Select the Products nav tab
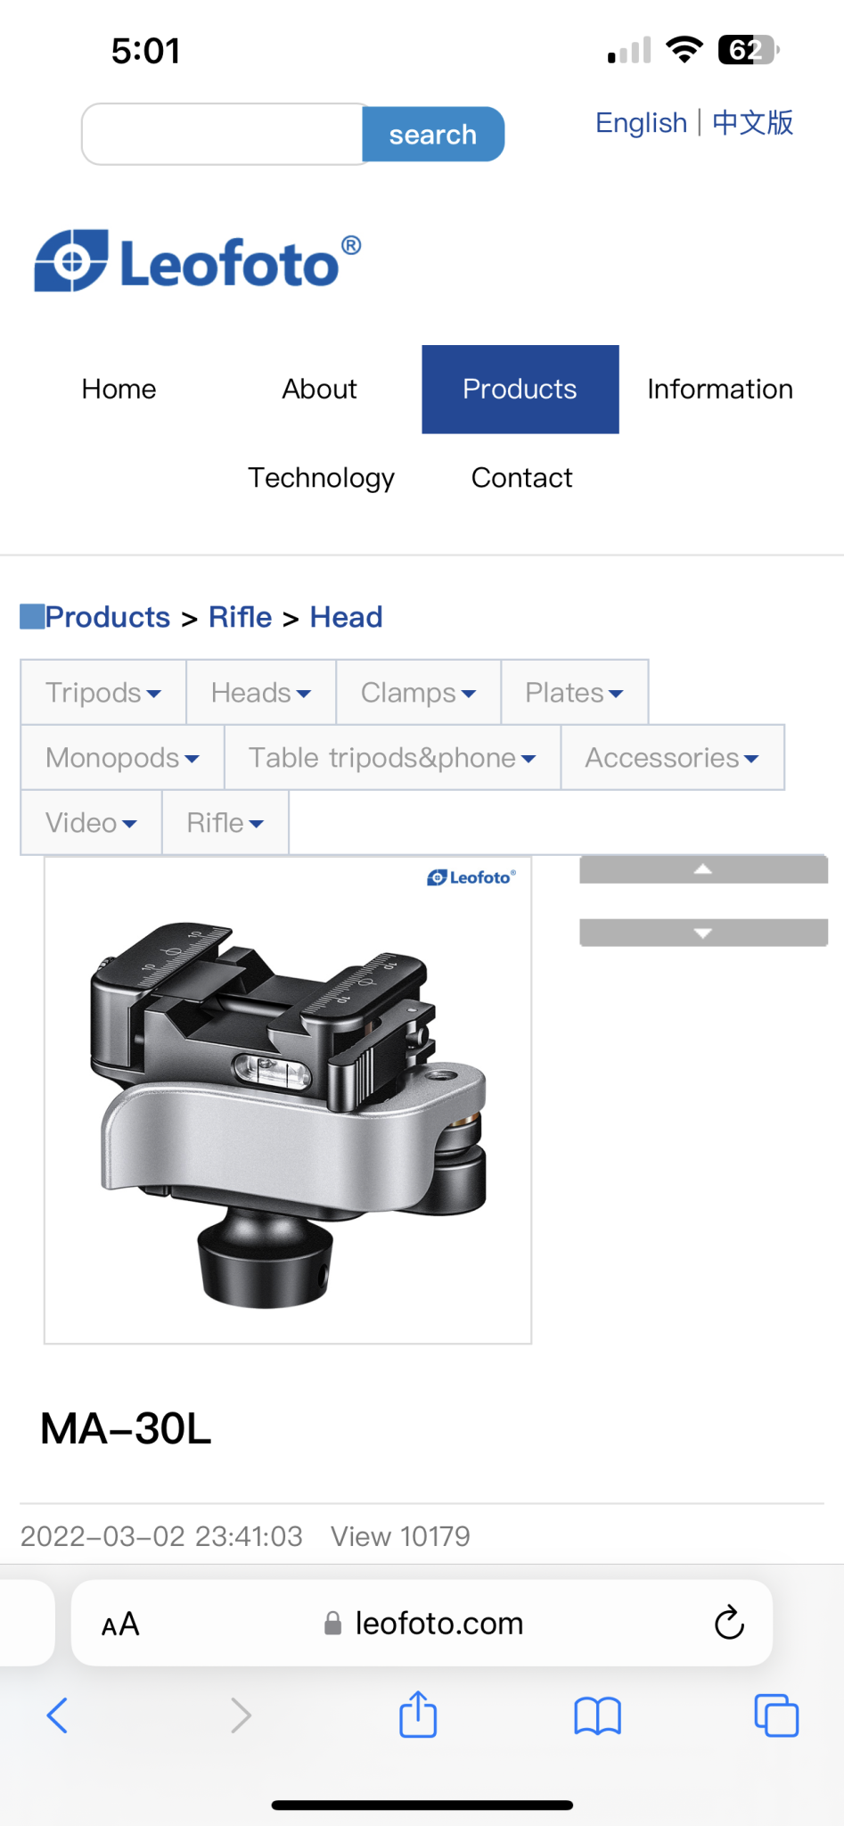Screen dimensions: 844x1826 click(x=520, y=390)
